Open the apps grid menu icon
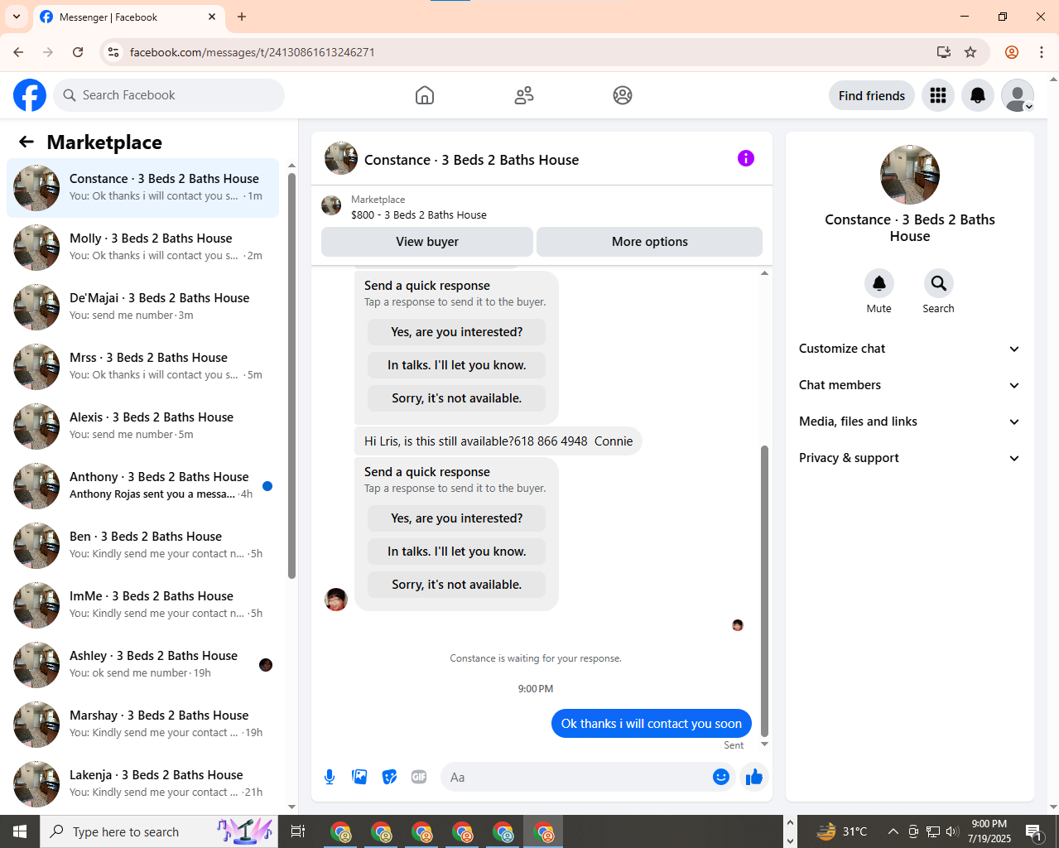 [938, 95]
